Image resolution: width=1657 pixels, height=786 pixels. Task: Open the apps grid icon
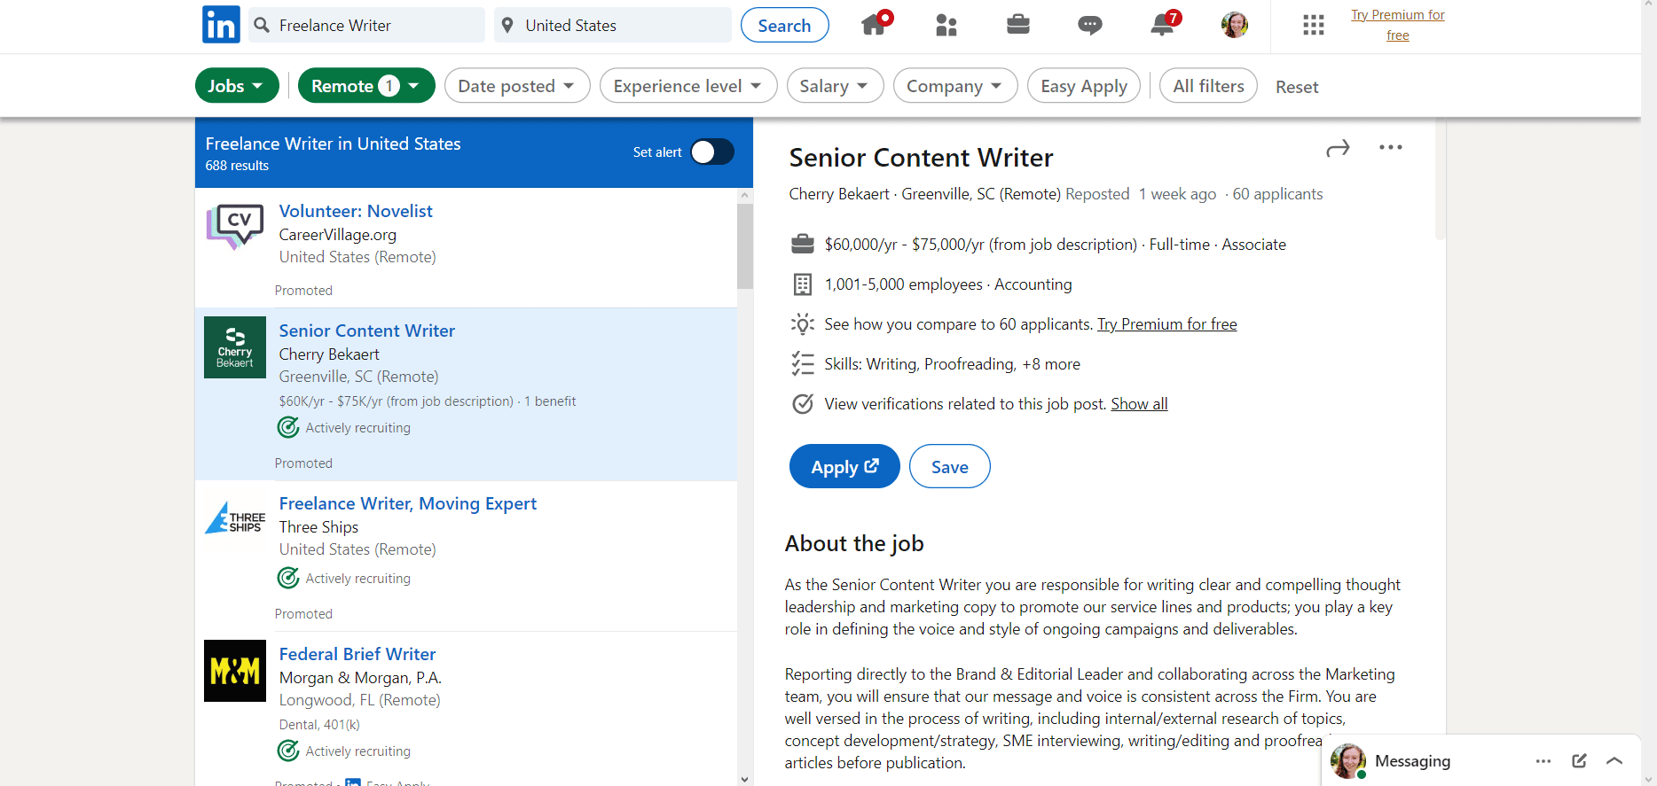click(x=1314, y=25)
